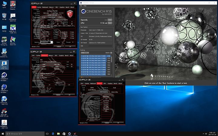Switch to CPU tab in Mainboard CPU-Z window
The height and width of the screenshot is (136, 218).
click(x=33, y=56)
